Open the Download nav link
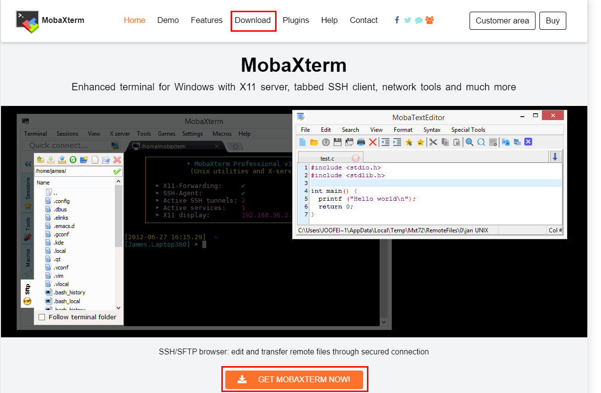The height and width of the screenshot is (393, 601). tap(253, 21)
